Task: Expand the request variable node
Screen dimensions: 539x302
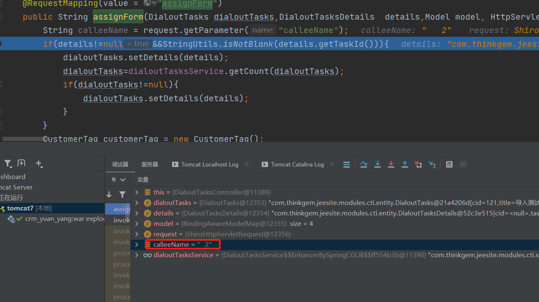Action: [137, 234]
